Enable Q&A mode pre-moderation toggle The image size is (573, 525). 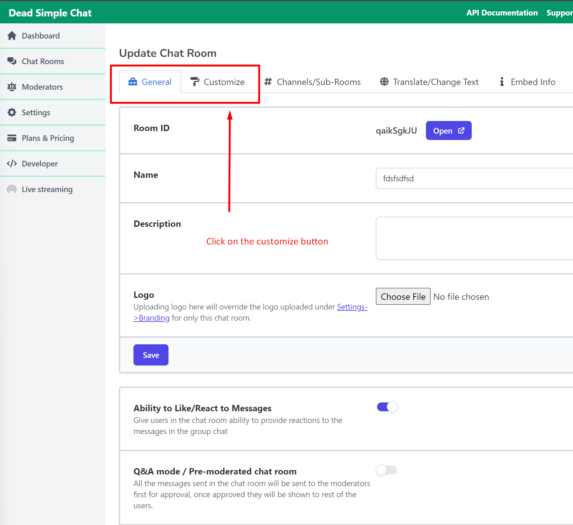click(x=386, y=470)
